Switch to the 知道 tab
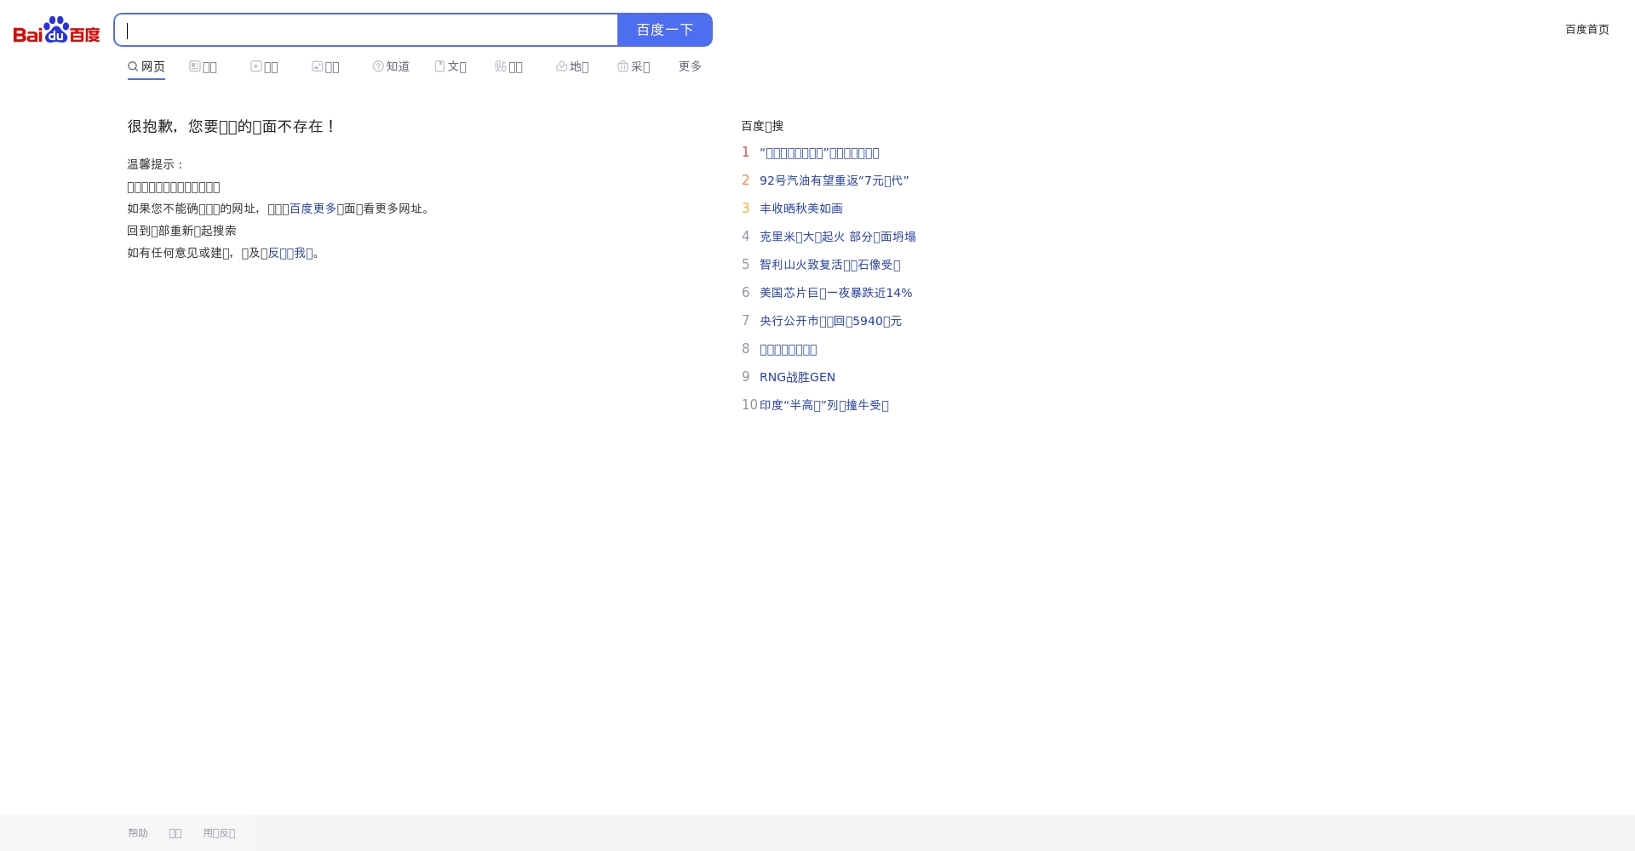 point(391,66)
